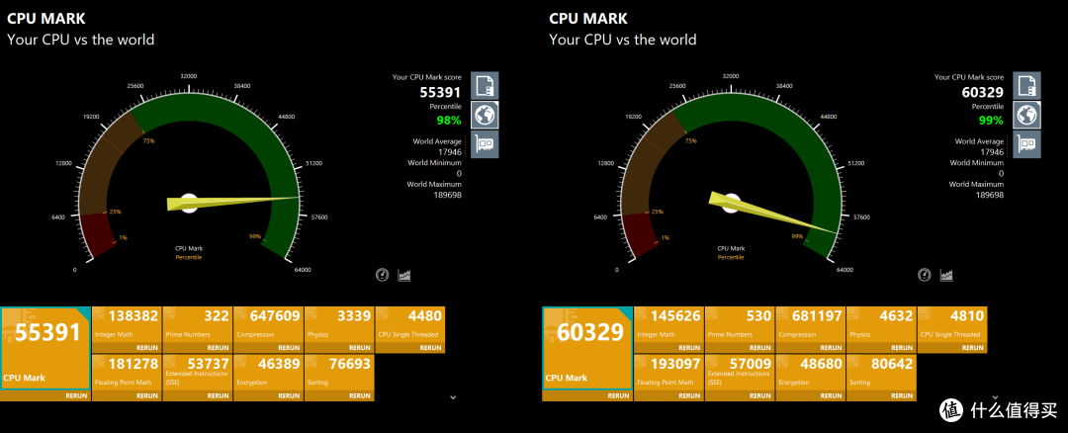Click the 60329 score under Your CPU Mark score

pos(983,92)
